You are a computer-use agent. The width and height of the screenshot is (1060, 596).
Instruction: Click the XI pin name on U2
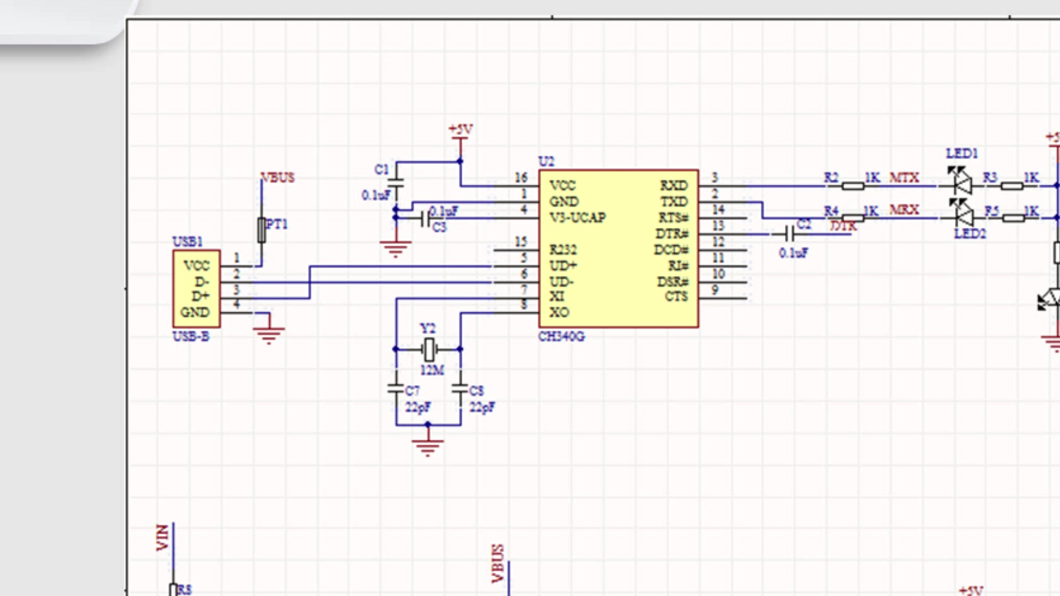click(x=557, y=297)
